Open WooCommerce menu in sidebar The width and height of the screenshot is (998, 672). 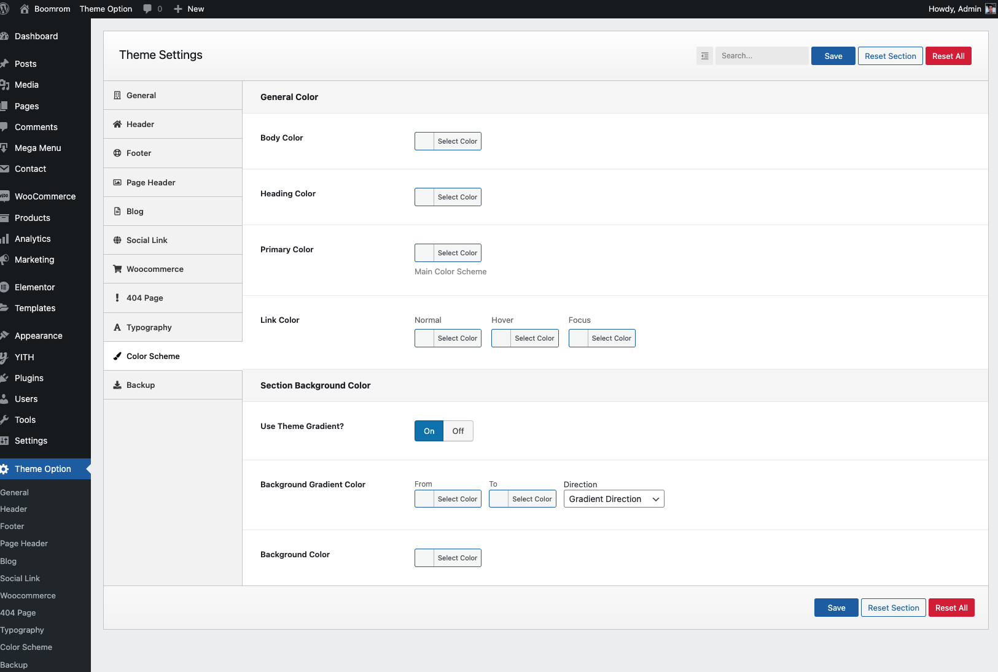[45, 196]
